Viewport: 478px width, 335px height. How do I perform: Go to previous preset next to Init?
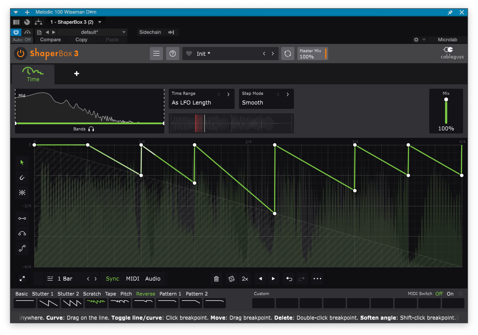pyautogui.click(x=264, y=54)
